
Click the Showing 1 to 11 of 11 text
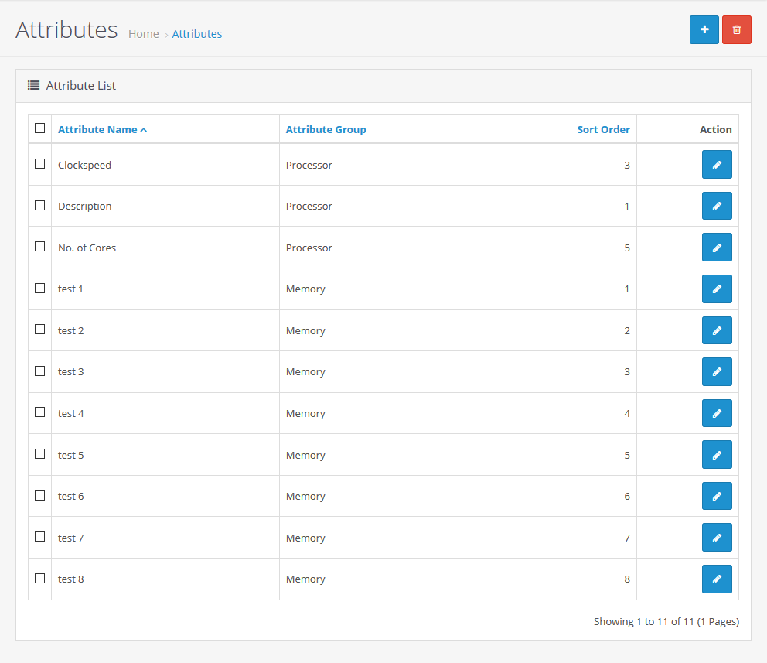(x=666, y=621)
